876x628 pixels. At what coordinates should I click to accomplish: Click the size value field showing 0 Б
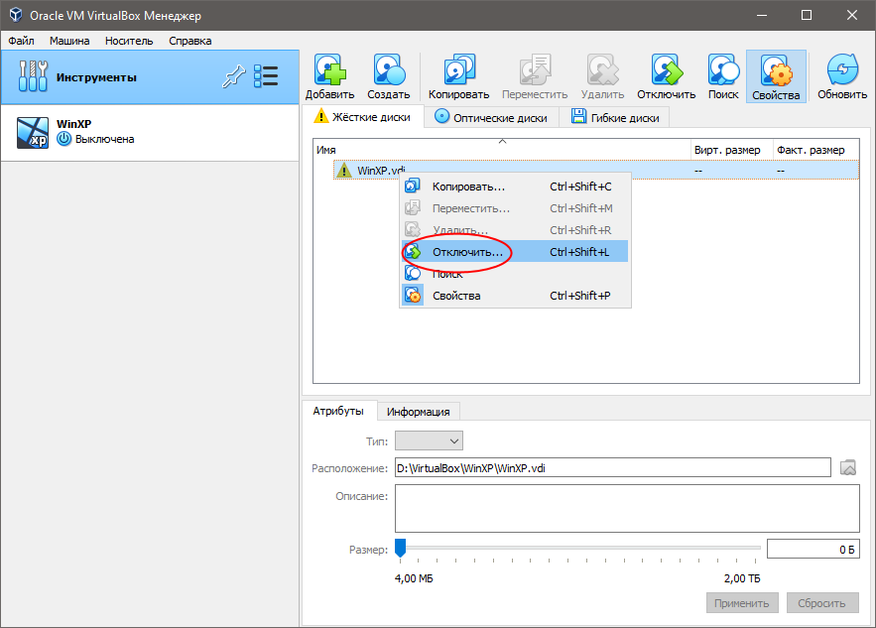(813, 550)
